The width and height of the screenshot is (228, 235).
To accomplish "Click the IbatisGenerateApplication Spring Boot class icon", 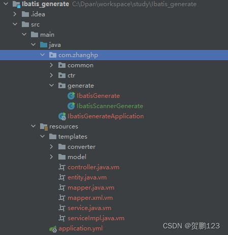I will tap(62, 116).
